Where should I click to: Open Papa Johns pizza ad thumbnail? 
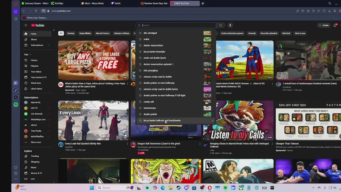93,60
